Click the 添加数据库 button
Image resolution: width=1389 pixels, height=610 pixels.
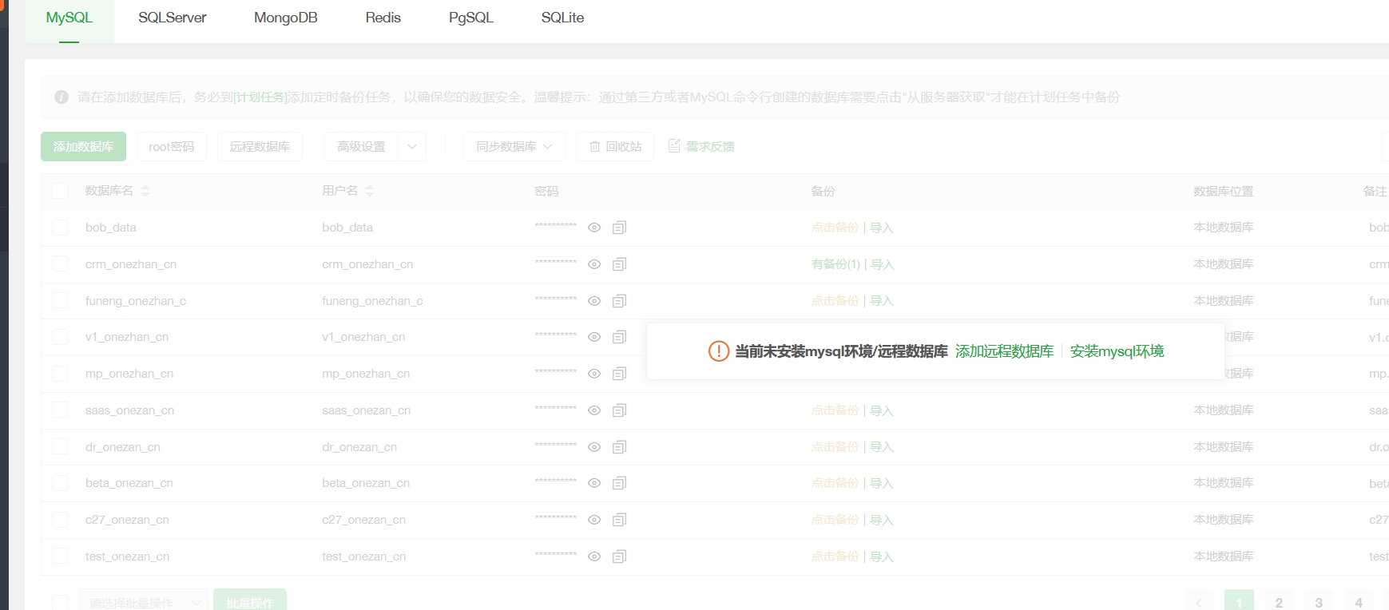84,147
